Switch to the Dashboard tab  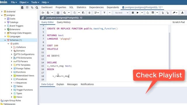click(x=47, y=7)
